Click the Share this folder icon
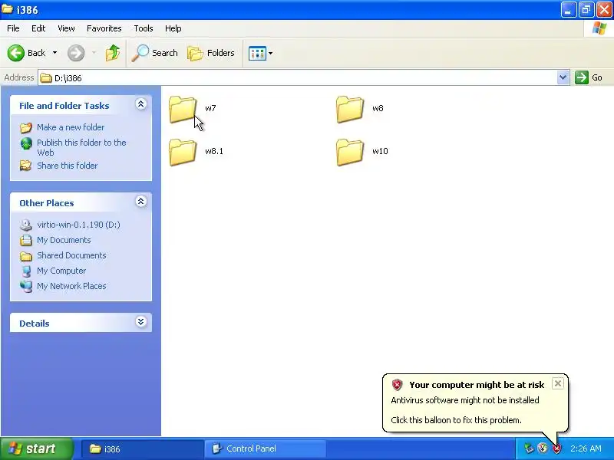The image size is (614, 460). point(26,166)
